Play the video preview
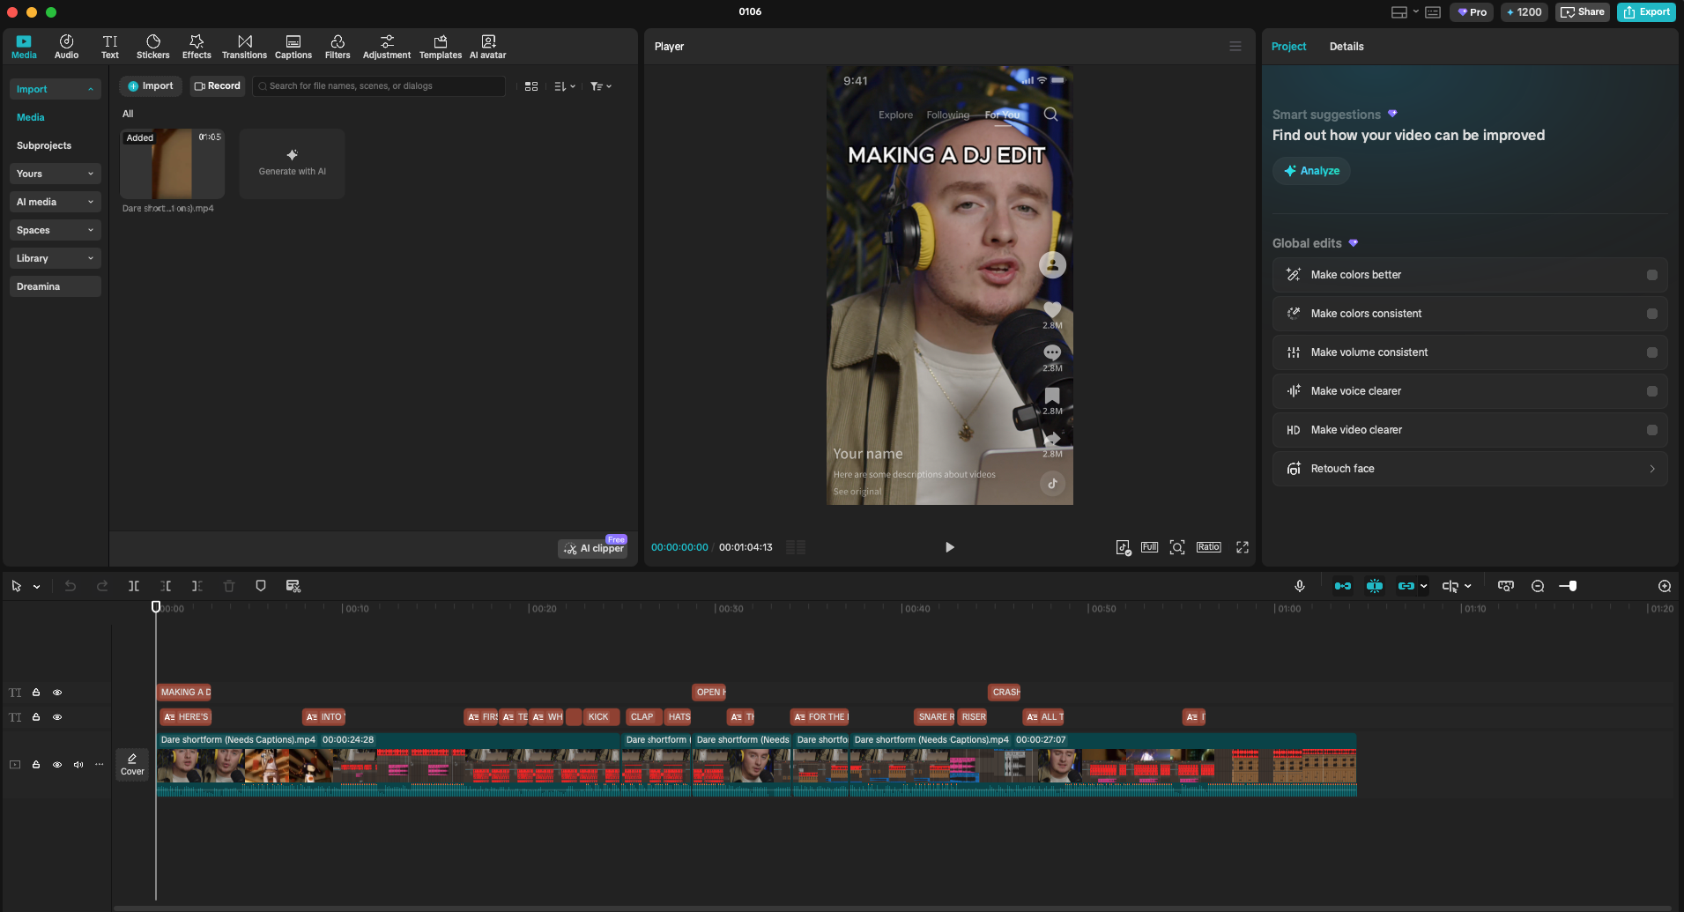Viewport: 1684px width, 912px height. 949,547
